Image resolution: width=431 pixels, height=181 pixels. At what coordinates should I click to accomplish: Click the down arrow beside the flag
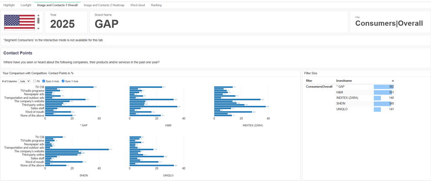[x=38, y=28]
